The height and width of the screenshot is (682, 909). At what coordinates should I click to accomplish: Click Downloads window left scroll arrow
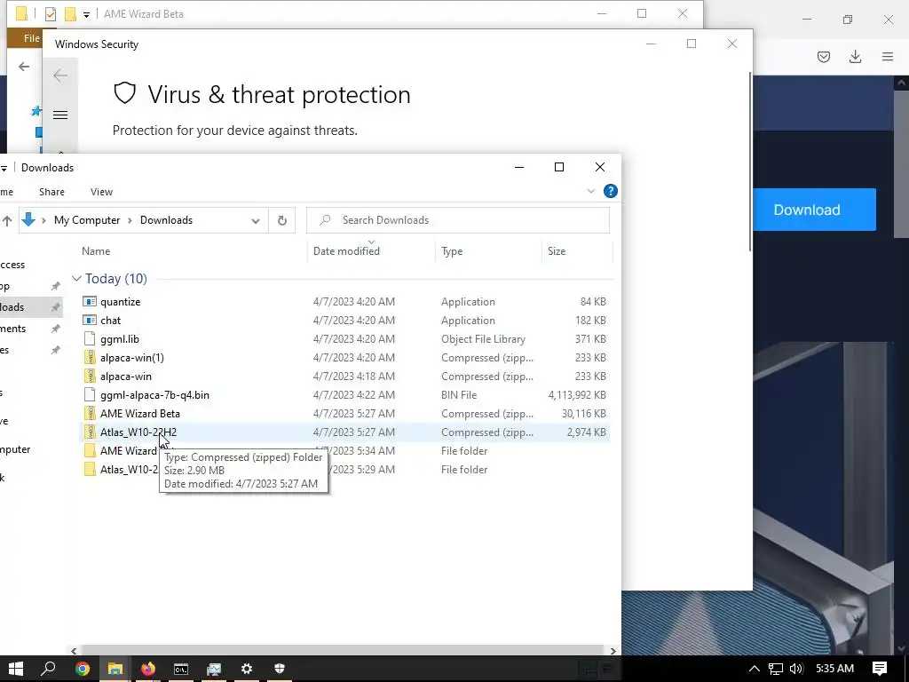pos(74,651)
